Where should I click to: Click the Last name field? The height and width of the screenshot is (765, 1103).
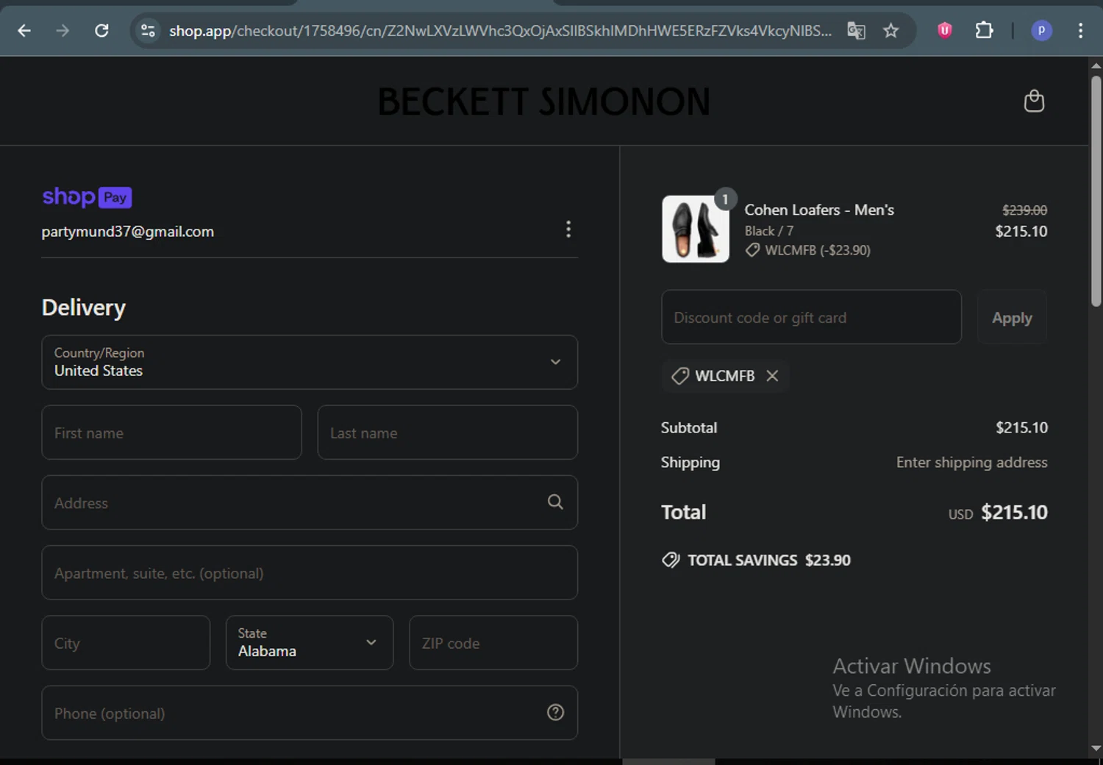pos(447,433)
